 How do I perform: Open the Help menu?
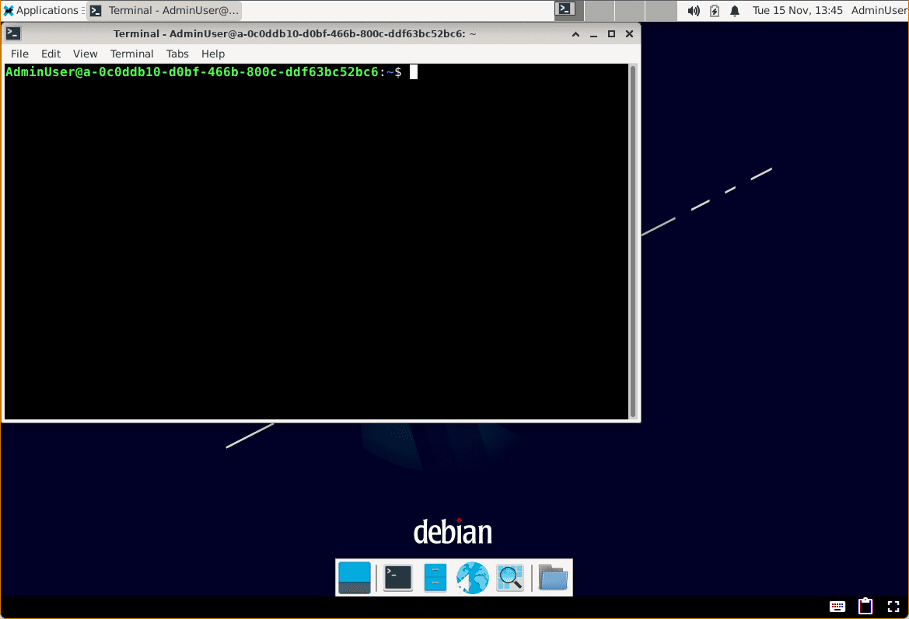213,54
